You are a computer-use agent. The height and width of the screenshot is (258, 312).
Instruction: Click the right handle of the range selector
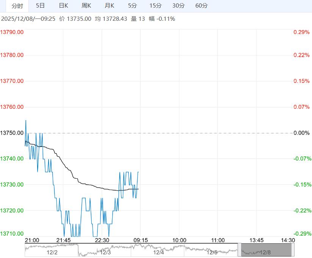point(293,250)
